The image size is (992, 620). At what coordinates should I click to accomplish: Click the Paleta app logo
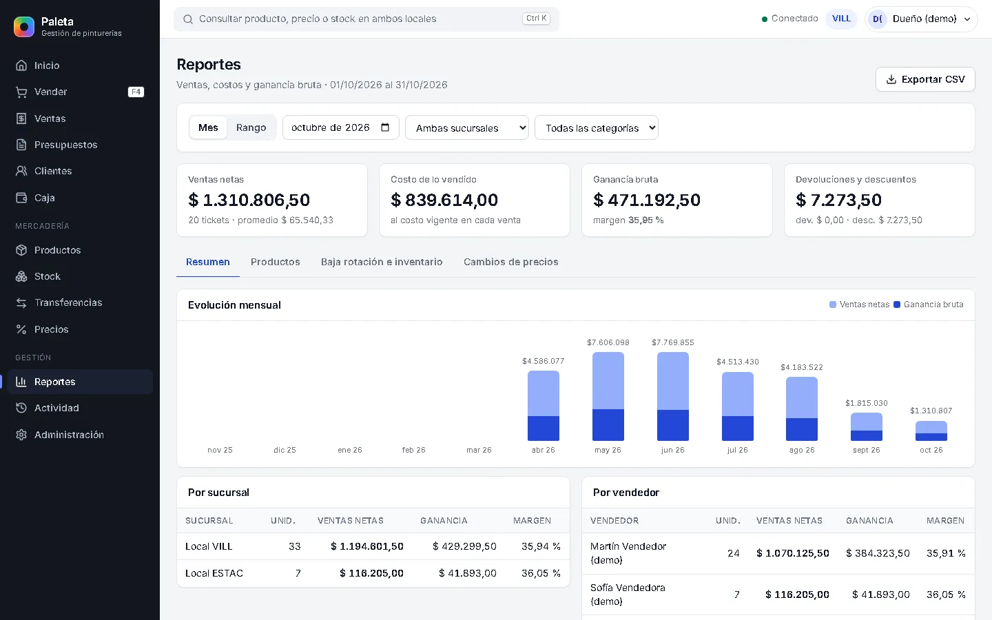(x=24, y=27)
